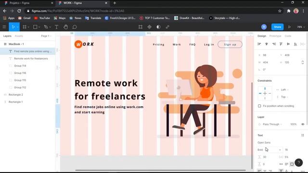The width and height of the screenshot is (308, 173).
Task: Select the Hand tool
Action: 65,27
